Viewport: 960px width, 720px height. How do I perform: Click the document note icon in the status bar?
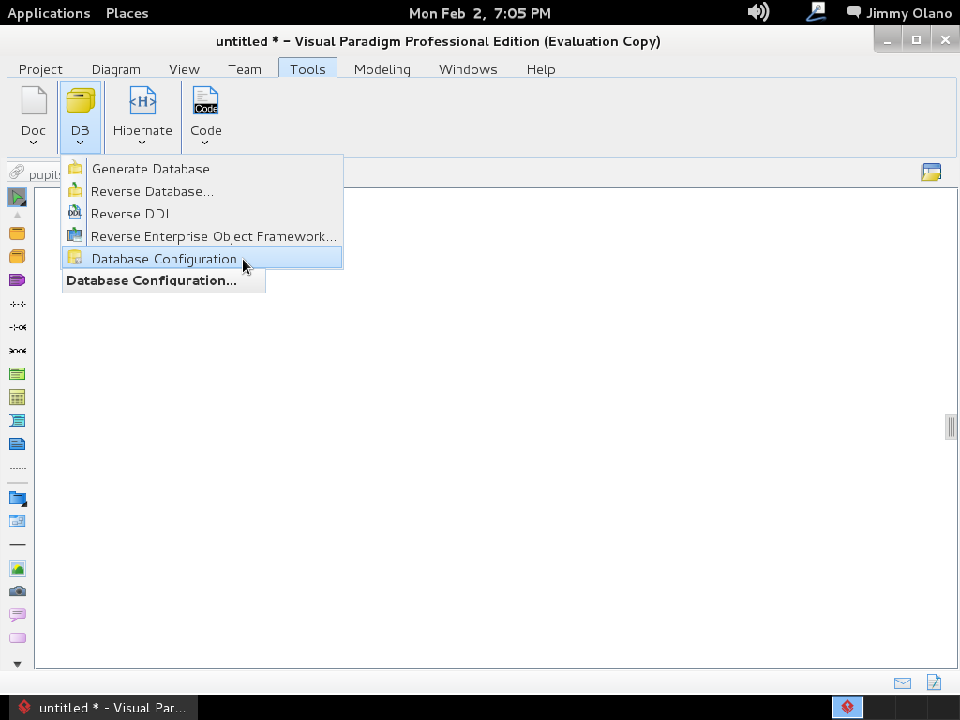coord(934,683)
